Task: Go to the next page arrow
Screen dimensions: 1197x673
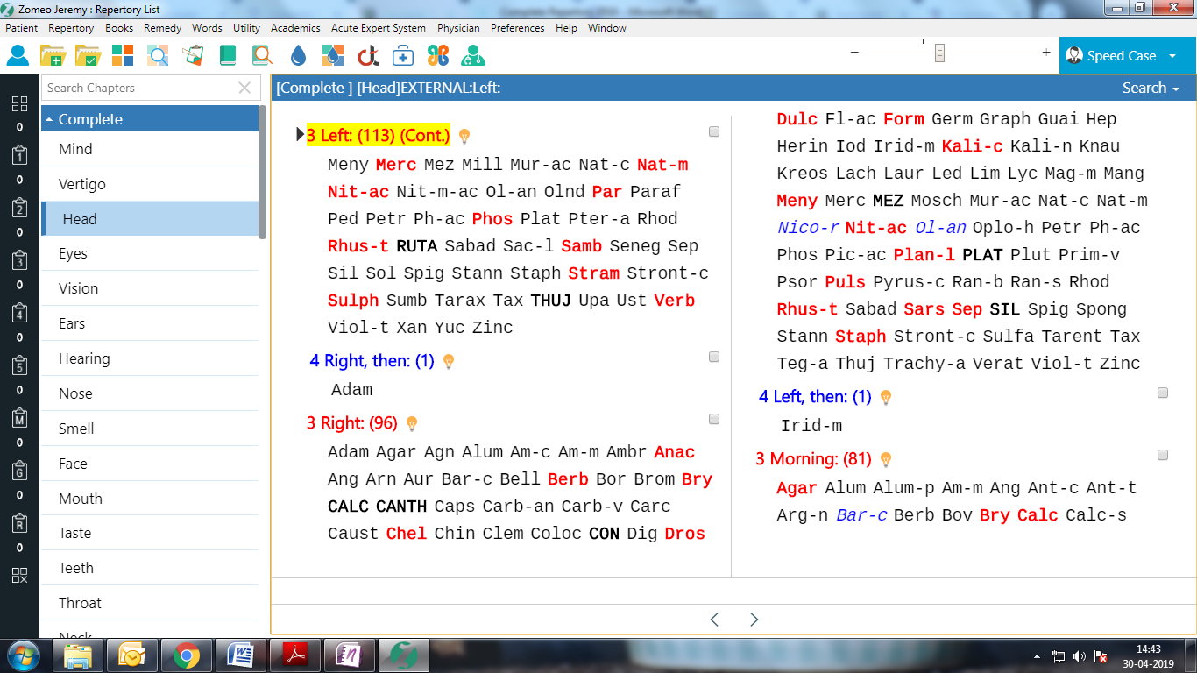Action: pyautogui.click(x=754, y=620)
